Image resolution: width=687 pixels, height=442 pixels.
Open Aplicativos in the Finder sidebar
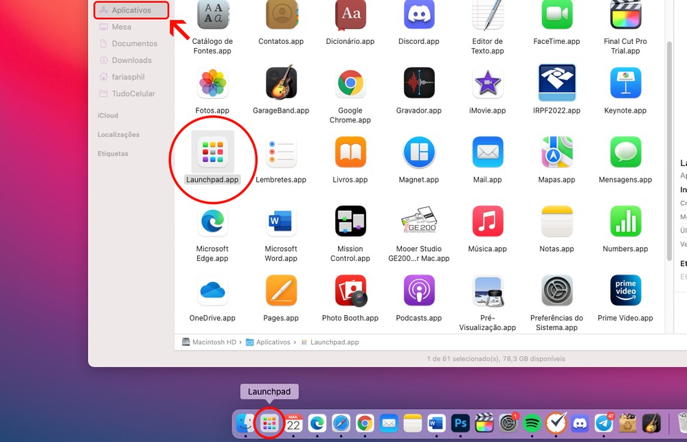click(x=131, y=10)
